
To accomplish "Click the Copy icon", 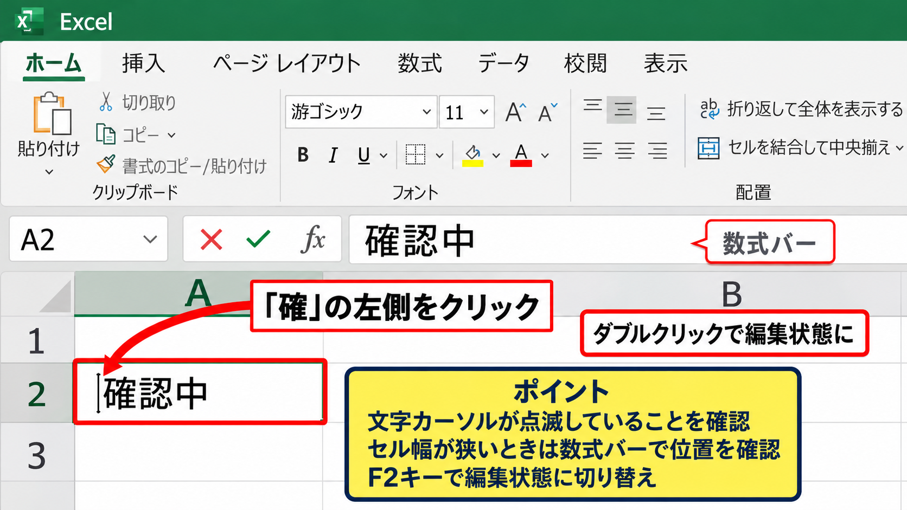I will [x=106, y=134].
